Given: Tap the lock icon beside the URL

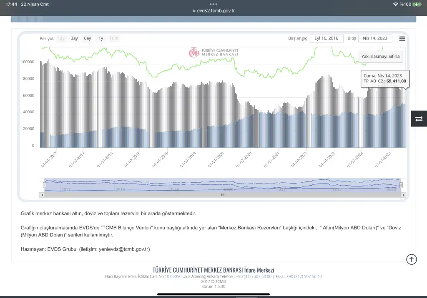Looking at the screenshot, I should pyautogui.click(x=194, y=10).
